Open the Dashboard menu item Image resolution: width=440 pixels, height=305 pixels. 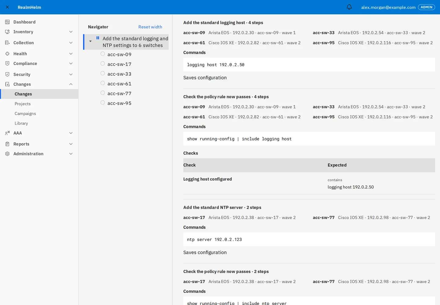pyautogui.click(x=39, y=22)
